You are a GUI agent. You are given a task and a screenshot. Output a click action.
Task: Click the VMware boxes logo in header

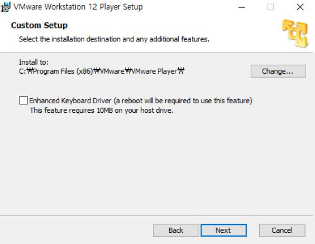tap(295, 34)
